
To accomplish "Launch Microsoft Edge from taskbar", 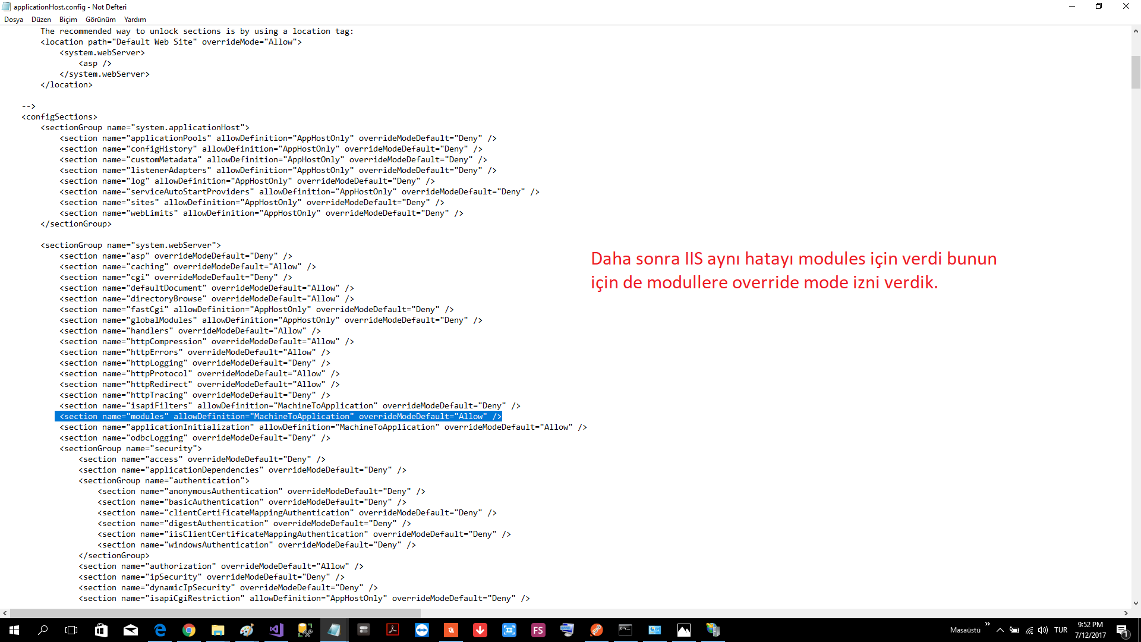I will click(x=160, y=630).
